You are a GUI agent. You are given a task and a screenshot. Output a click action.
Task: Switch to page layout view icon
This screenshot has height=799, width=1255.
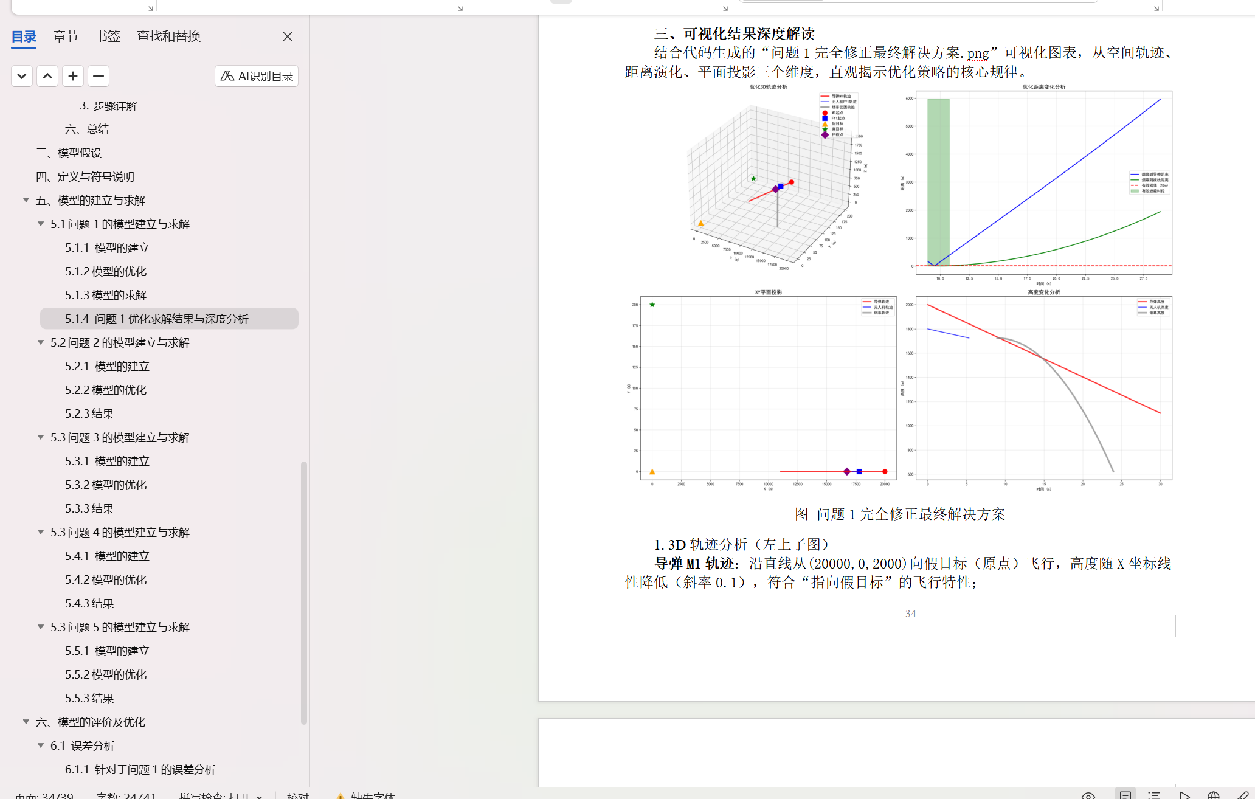click(x=1125, y=795)
